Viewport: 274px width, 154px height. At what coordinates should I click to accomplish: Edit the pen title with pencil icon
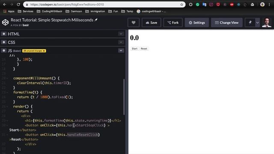click(x=96, y=20)
